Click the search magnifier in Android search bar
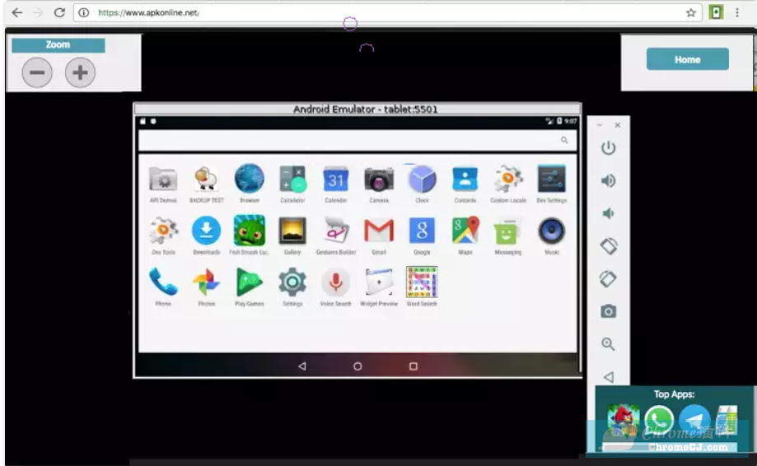 (x=564, y=140)
